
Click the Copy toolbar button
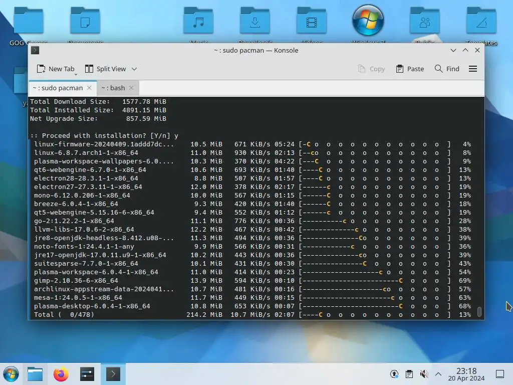click(371, 69)
